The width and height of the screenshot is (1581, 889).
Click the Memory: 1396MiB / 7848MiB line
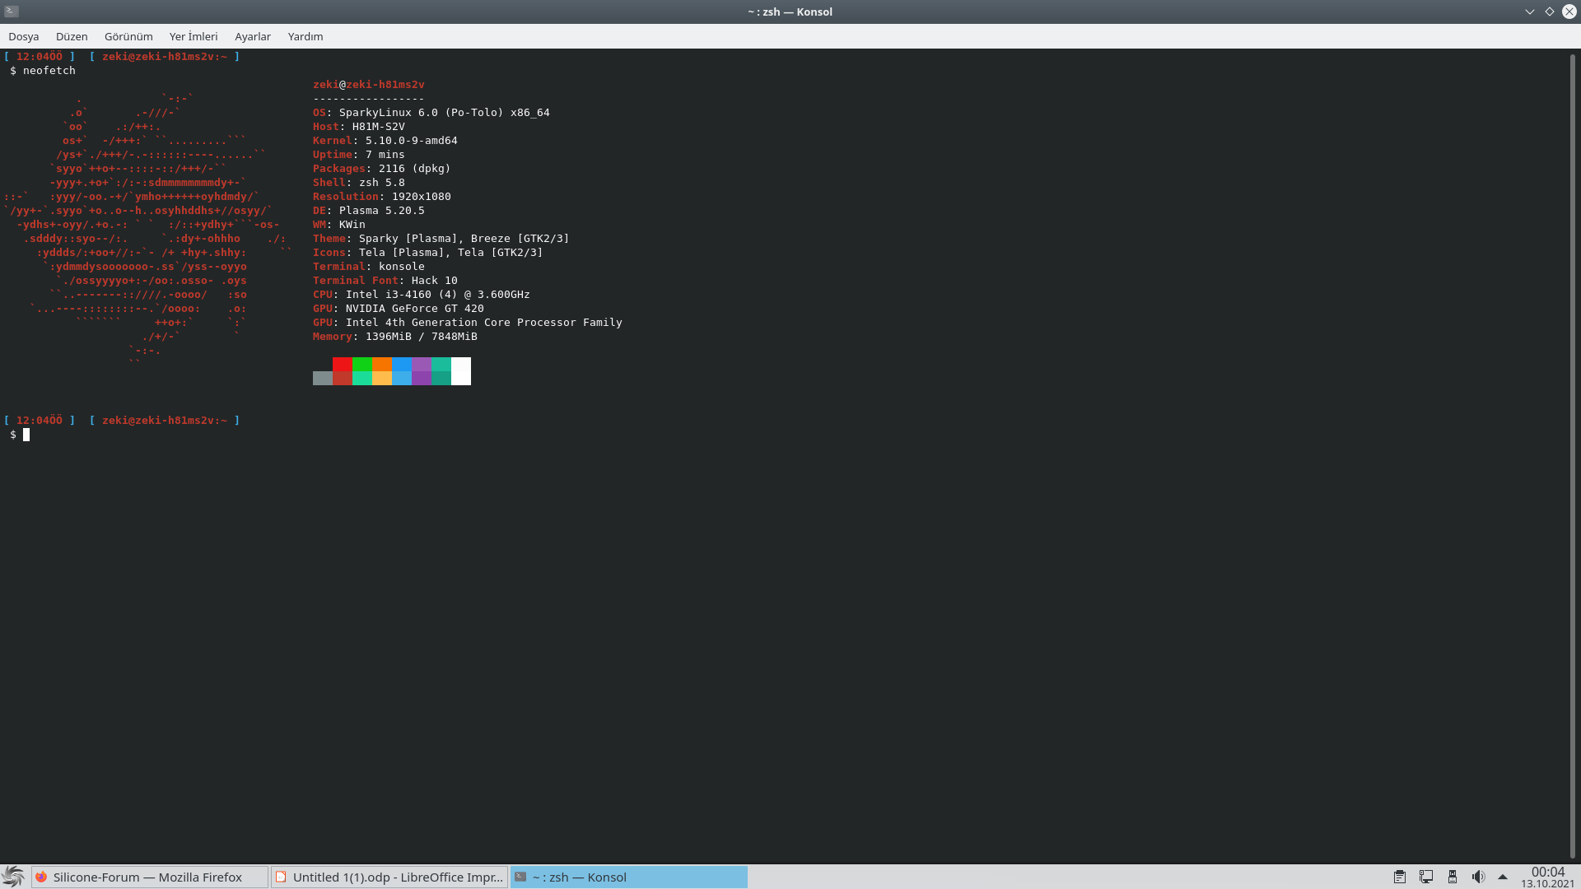coord(395,337)
